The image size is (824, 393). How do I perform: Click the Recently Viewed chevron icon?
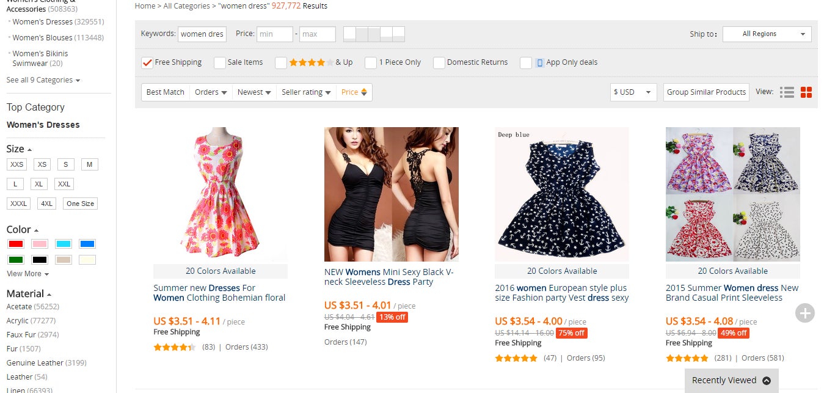pos(767,380)
